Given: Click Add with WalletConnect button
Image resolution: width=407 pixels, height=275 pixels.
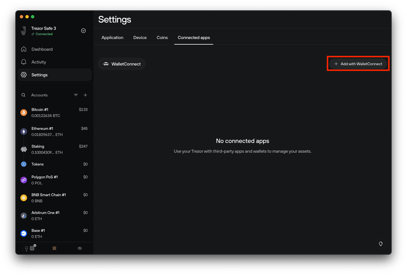Looking at the screenshot, I should [358, 64].
